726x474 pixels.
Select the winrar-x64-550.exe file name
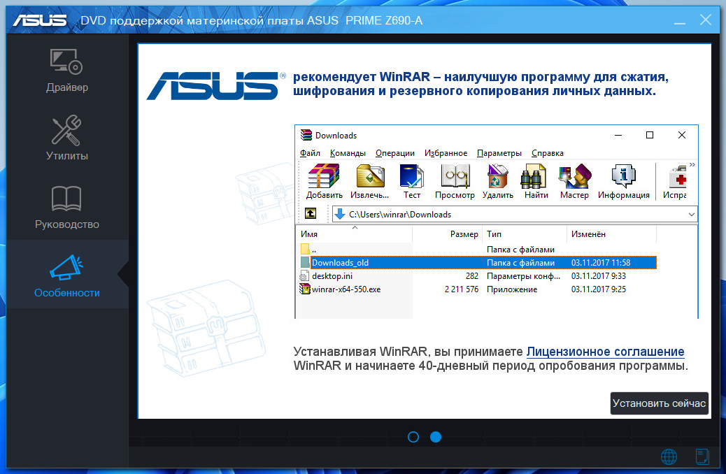tap(346, 289)
